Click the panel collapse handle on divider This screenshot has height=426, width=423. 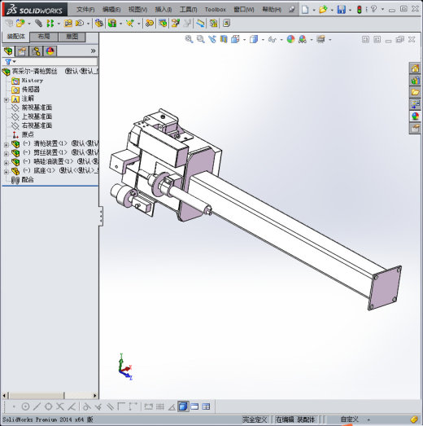click(101, 217)
